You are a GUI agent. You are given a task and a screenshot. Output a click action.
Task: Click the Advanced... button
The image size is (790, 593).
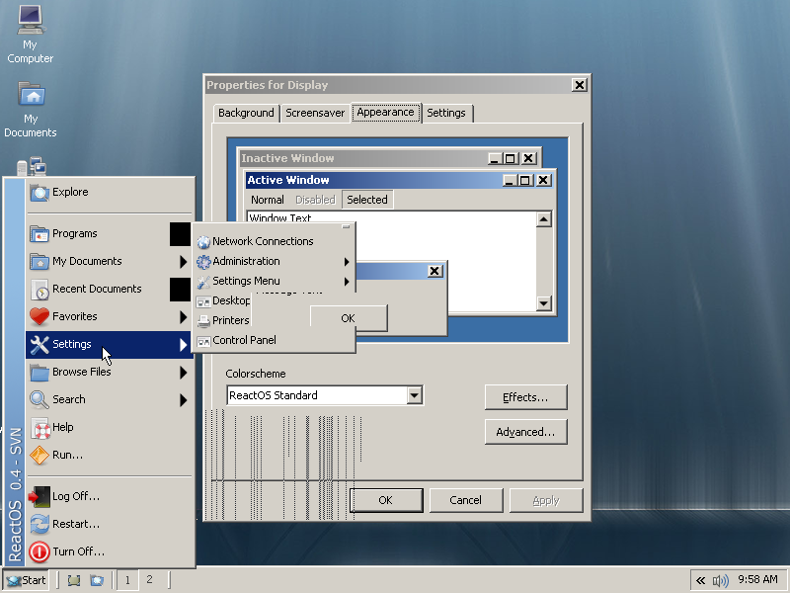pyautogui.click(x=525, y=432)
